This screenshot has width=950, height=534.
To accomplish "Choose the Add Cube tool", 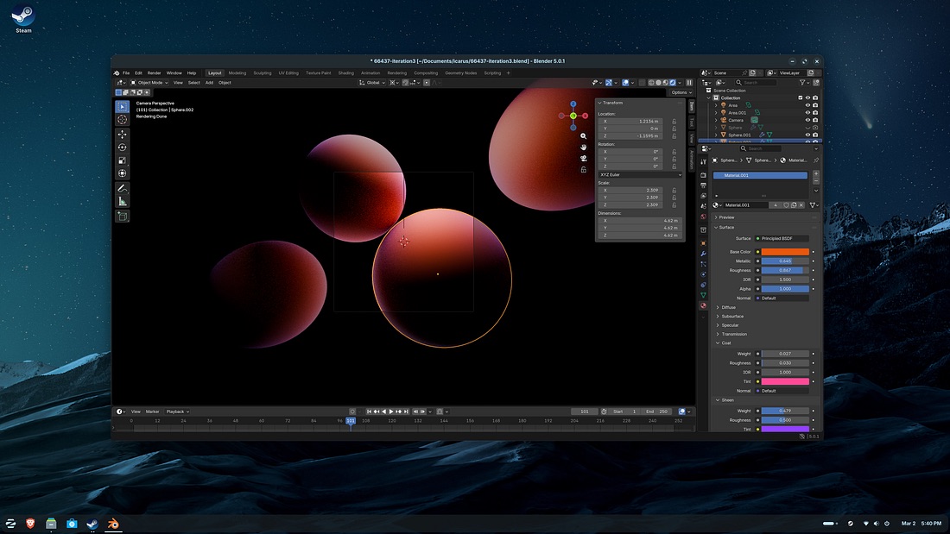I will pyautogui.click(x=122, y=217).
